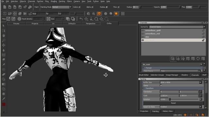The image size is (209, 117).
Task: Open the Buffer Size dropdown
Action: [181, 82]
